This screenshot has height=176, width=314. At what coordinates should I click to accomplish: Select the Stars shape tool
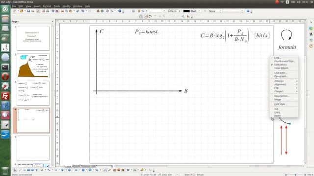(x=97, y=170)
